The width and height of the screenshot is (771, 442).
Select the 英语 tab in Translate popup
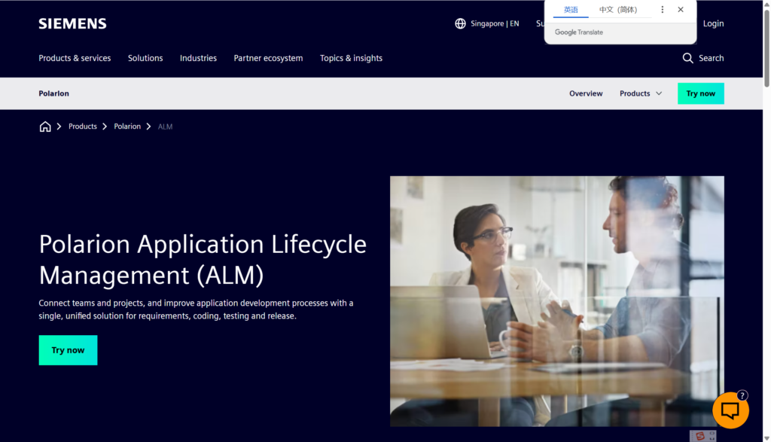click(571, 10)
